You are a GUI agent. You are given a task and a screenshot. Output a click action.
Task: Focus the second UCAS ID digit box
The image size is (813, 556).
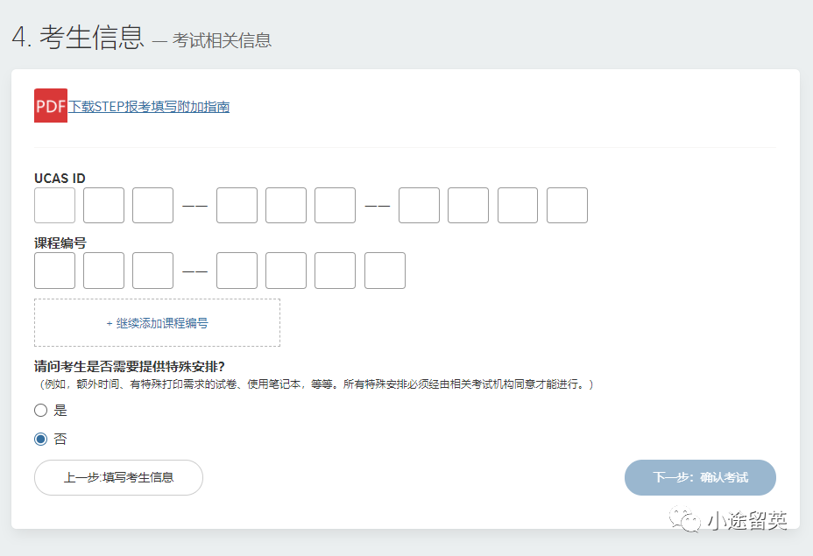(x=103, y=206)
